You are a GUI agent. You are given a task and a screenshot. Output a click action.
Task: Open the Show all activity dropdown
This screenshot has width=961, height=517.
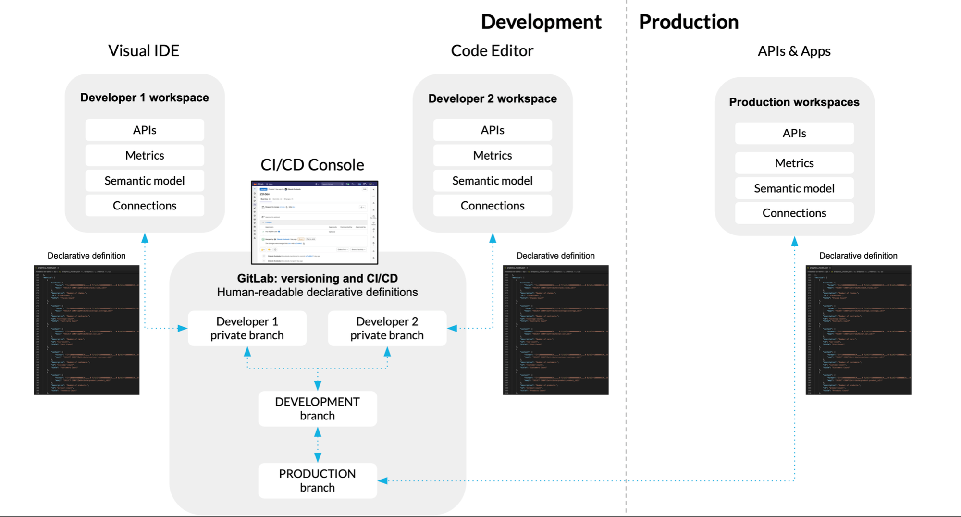(x=358, y=250)
